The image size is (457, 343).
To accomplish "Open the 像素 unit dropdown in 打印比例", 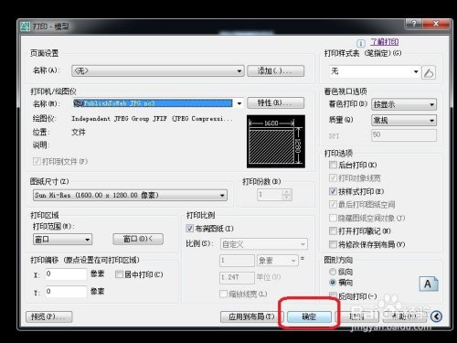I will pos(278,261).
